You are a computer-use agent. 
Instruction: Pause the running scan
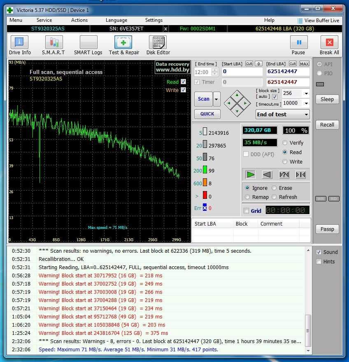click(x=298, y=45)
